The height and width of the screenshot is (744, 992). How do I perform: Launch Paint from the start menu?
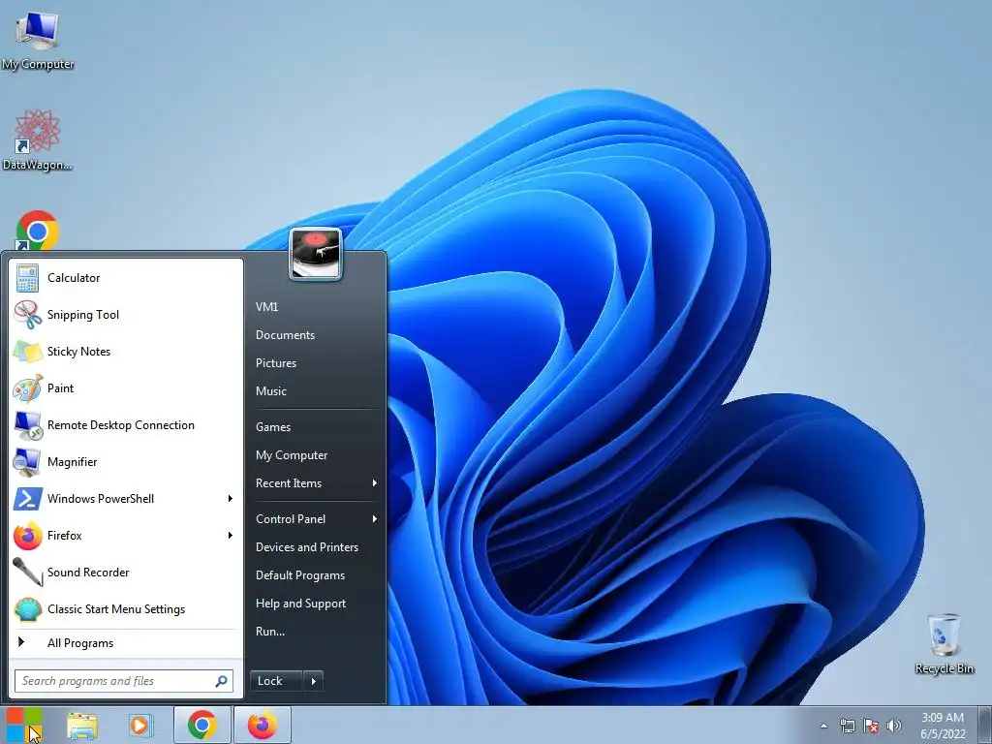(126, 387)
